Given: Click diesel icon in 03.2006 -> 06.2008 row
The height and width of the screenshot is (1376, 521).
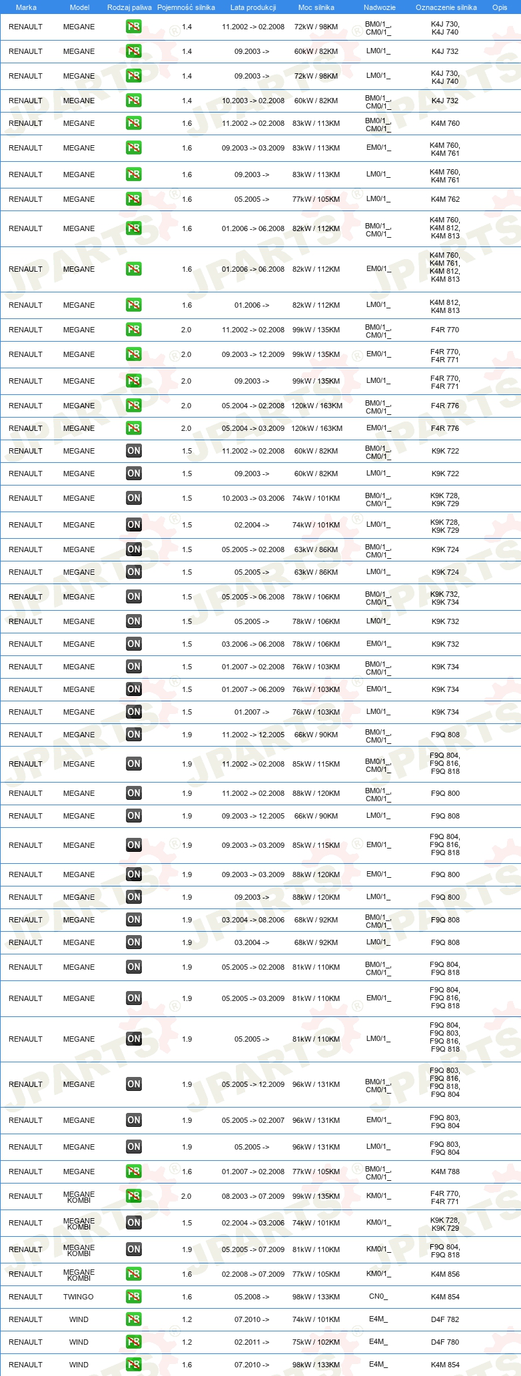Looking at the screenshot, I should click(133, 644).
